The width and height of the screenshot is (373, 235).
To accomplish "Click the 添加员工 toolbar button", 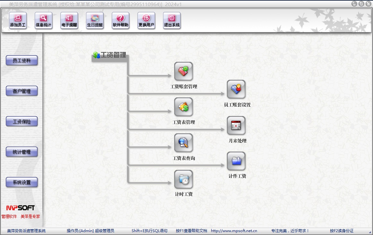I will click(18, 21).
